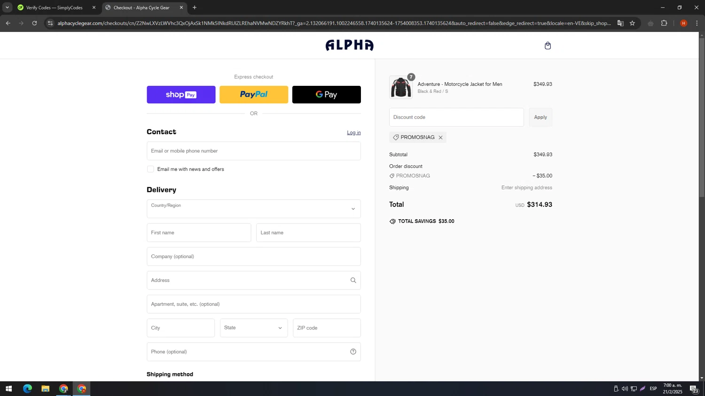View site information icon in address bar
The width and height of the screenshot is (705, 396).
pyautogui.click(x=50, y=23)
